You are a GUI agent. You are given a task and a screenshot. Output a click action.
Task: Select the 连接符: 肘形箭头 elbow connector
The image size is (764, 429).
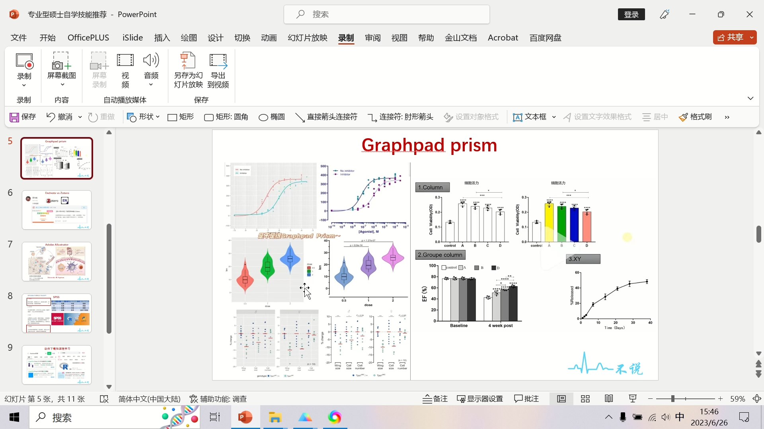point(400,117)
